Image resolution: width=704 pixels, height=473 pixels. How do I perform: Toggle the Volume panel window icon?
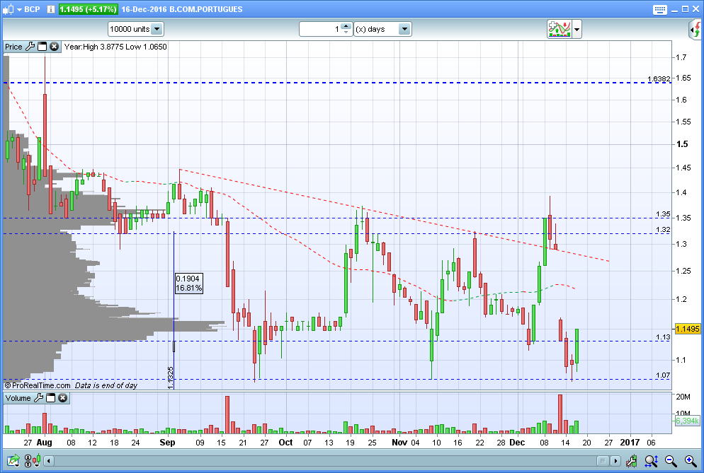51,397
